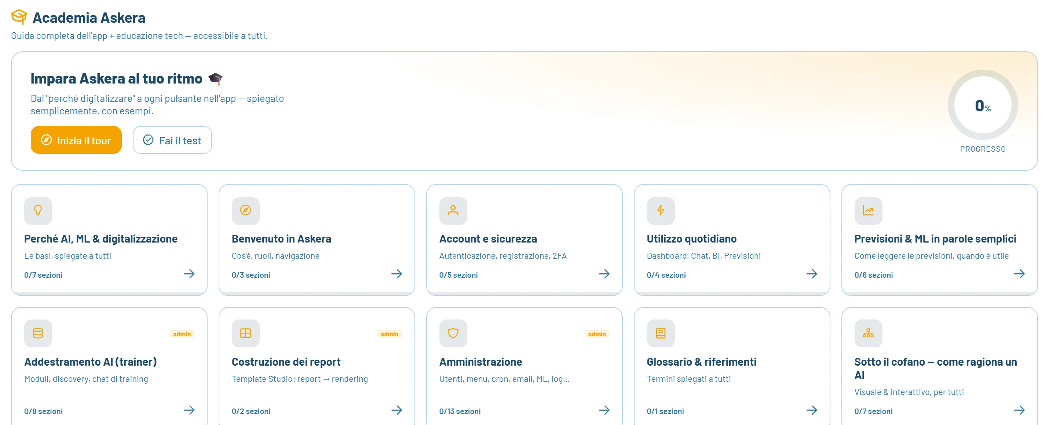Click the compass icon on Benvenuto in Askera card
This screenshot has width=1049, height=425.
[x=245, y=210]
